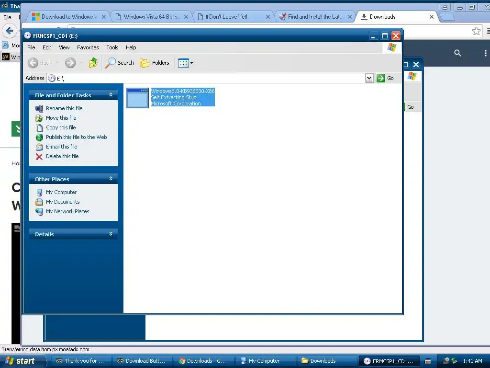Click the Forward arrow in Explorer toolbar
This screenshot has width=490, height=368.
pyautogui.click(x=70, y=63)
